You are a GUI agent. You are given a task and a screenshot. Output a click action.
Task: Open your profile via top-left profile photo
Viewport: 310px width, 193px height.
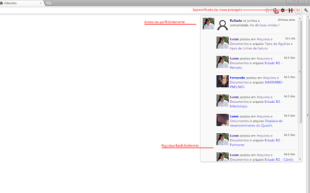[208, 24]
